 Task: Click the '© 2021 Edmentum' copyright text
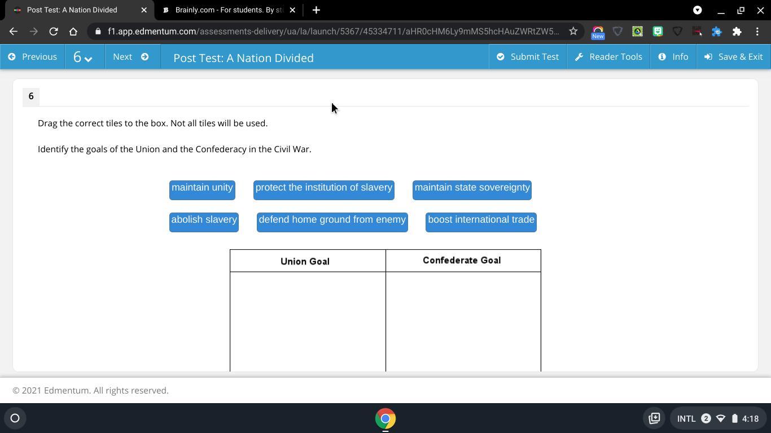pyautogui.click(x=90, y=390)
